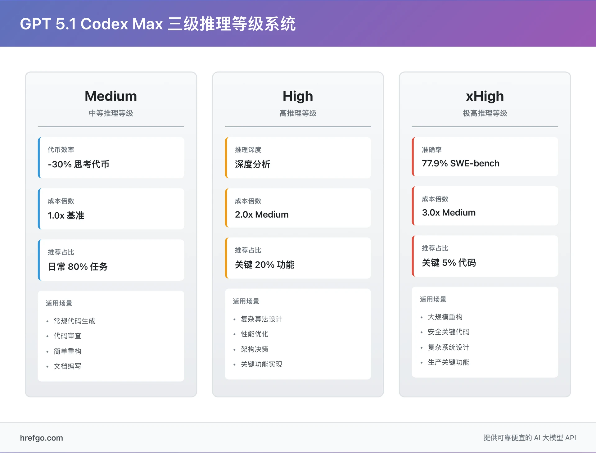This screenshot has height=453, width=596.
Task: Click the 深度分析 reasoning depth box
Action: click(x=298, y=158)
